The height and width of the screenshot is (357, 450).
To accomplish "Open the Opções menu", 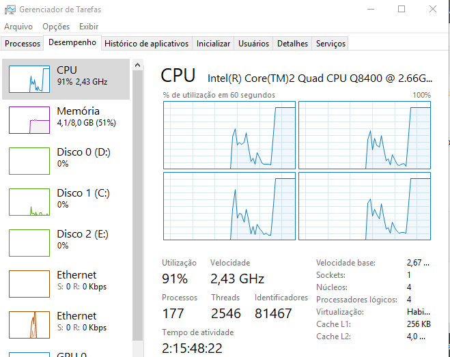I will (56, 27).
